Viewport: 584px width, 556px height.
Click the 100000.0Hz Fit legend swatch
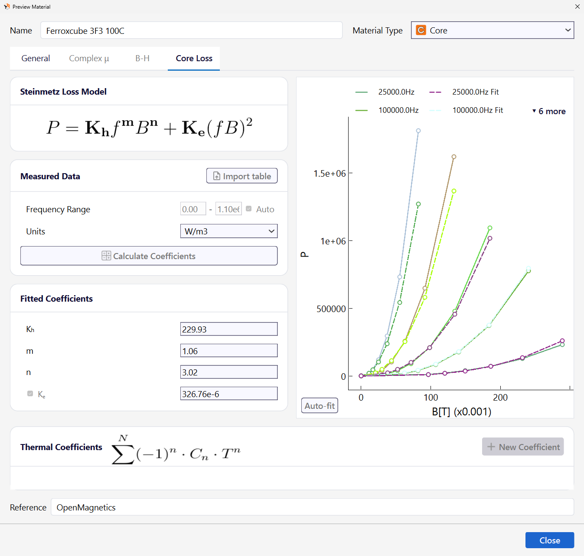[x=435, y=110]
